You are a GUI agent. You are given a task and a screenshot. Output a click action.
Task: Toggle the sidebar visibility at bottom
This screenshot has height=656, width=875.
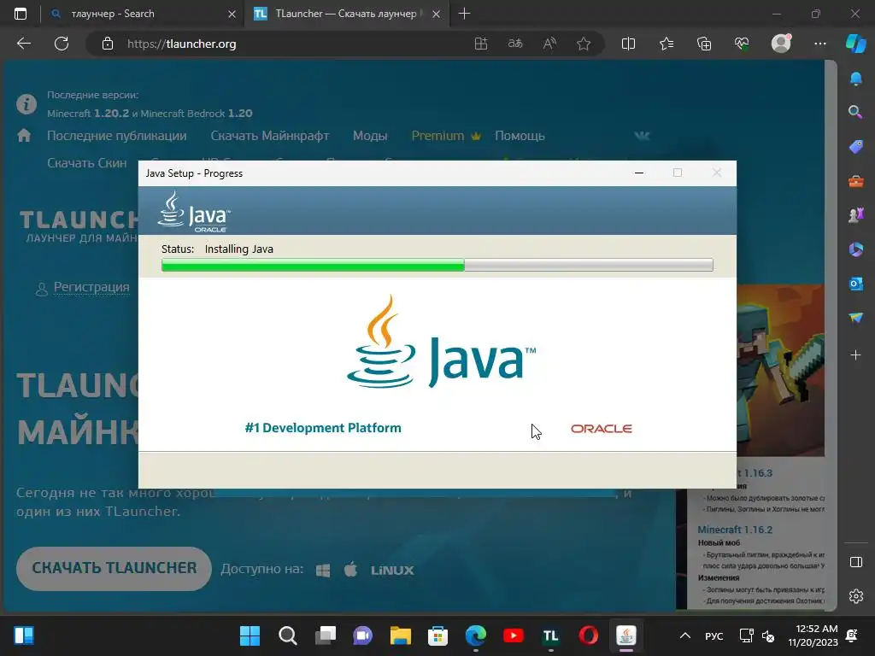click(x=856, y=562)
